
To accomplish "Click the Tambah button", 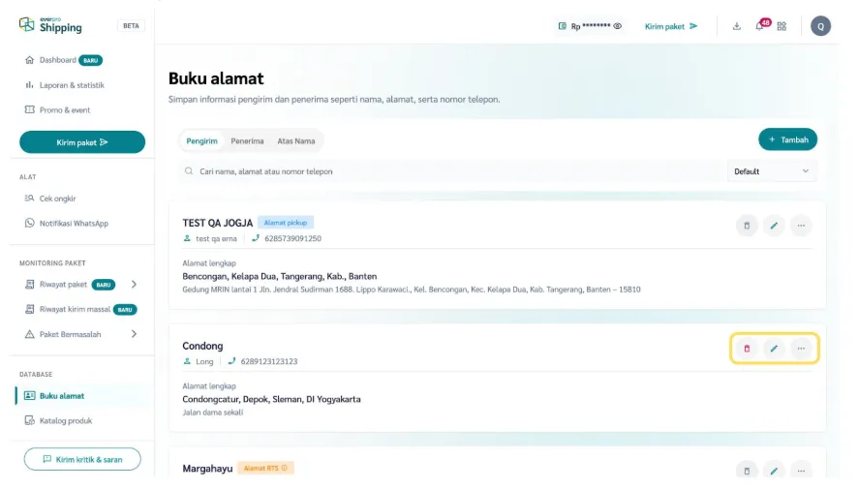I will pyautogui.click(x=787, y=139).
